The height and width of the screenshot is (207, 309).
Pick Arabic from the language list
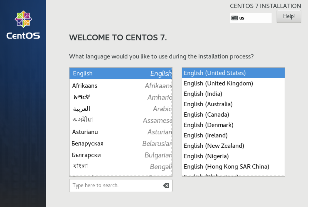[x=121, y=109]
